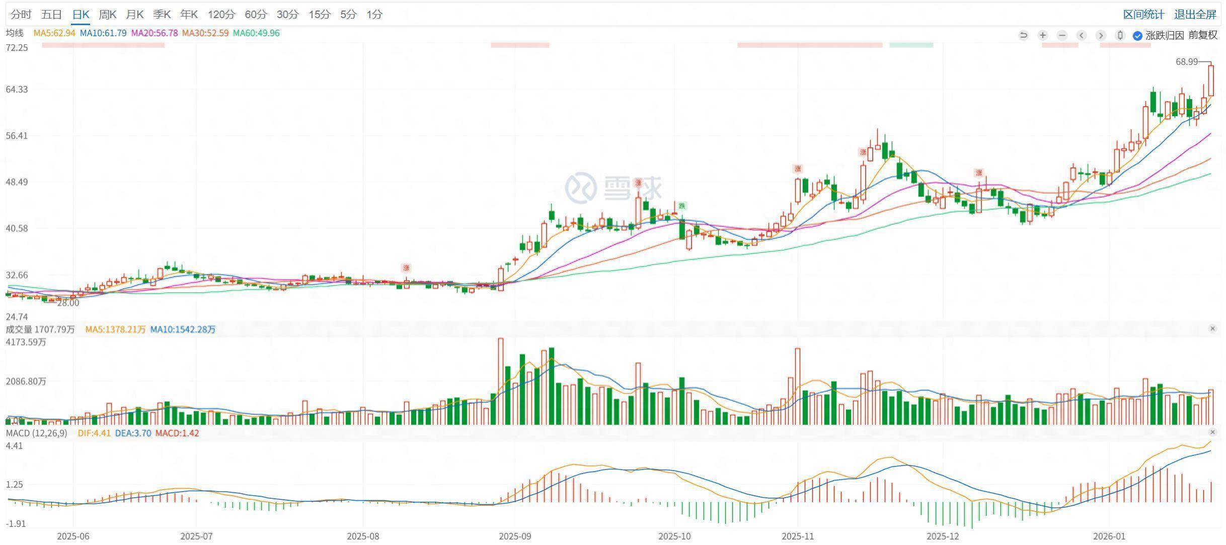Switch to the 周K tab
This screenshot has width=1226, height=545.
click(107, 15)
